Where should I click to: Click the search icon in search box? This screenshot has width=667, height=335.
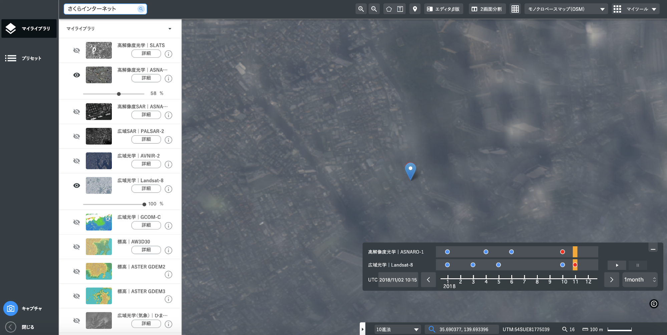141,9
